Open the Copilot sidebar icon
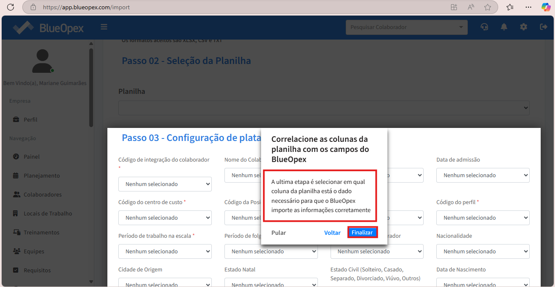Image resolution: width=555 pixels, height=287 pixels. [x=546, y=7]
